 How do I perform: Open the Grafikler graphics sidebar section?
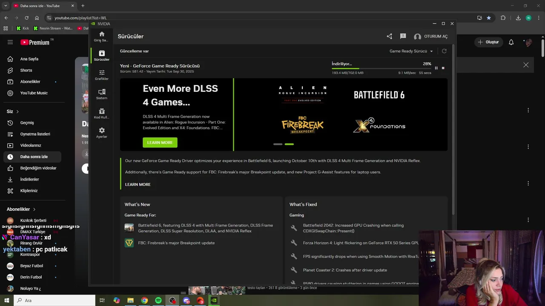[101, 75]
